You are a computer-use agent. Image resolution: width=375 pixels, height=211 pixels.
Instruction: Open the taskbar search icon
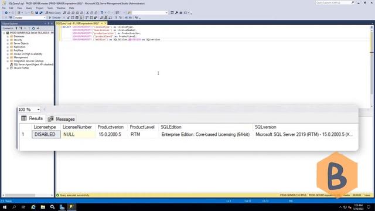[14, 207]
